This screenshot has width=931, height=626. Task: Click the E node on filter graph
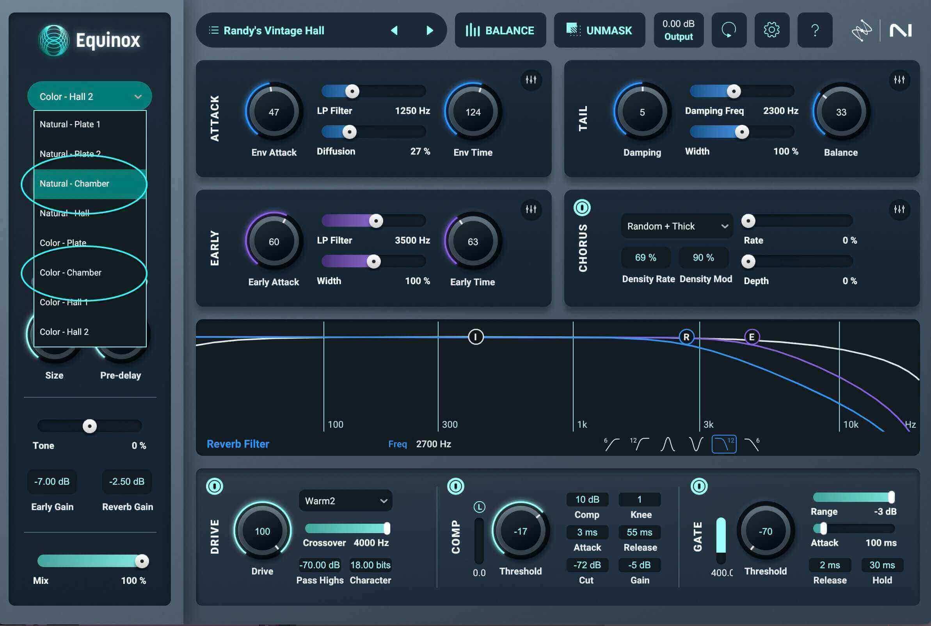point(752,337)
